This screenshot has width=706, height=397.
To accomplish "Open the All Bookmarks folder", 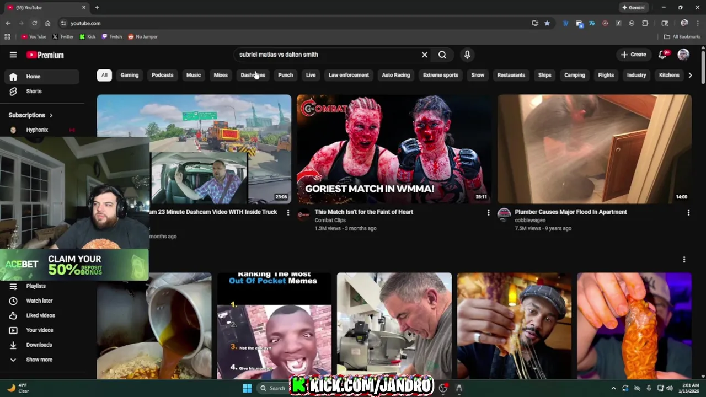I will pyautogui.click(x=682, y=37).
